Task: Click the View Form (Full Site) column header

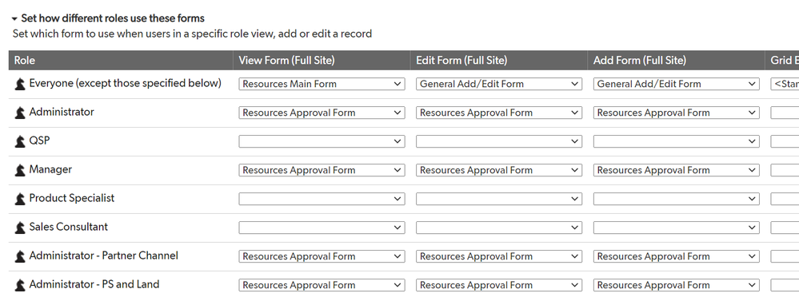Action: [x=287, y=61]
